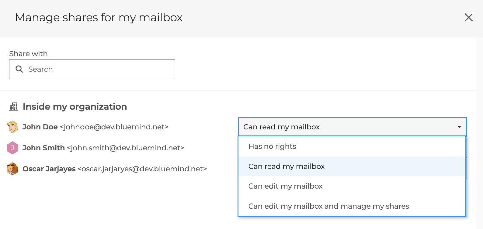Click the 'Inside my organization' heading

click(x=75, y=107)
